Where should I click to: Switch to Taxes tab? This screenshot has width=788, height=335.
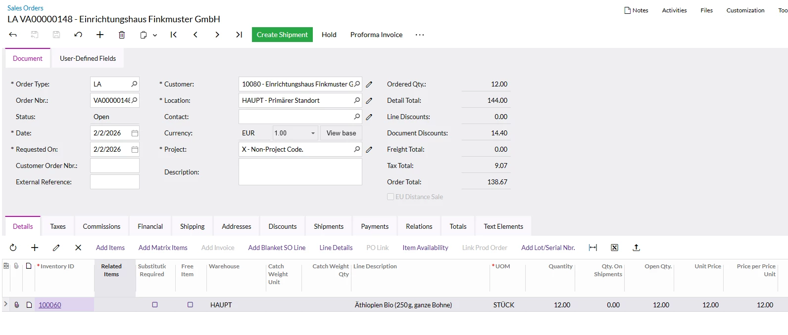58,226
